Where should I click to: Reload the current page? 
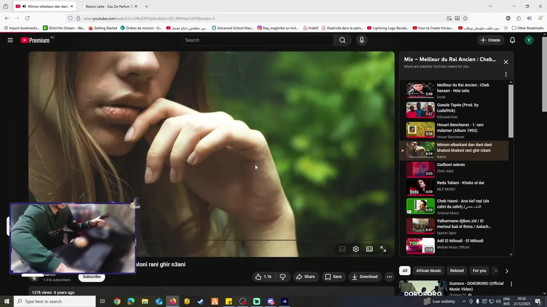27,18
